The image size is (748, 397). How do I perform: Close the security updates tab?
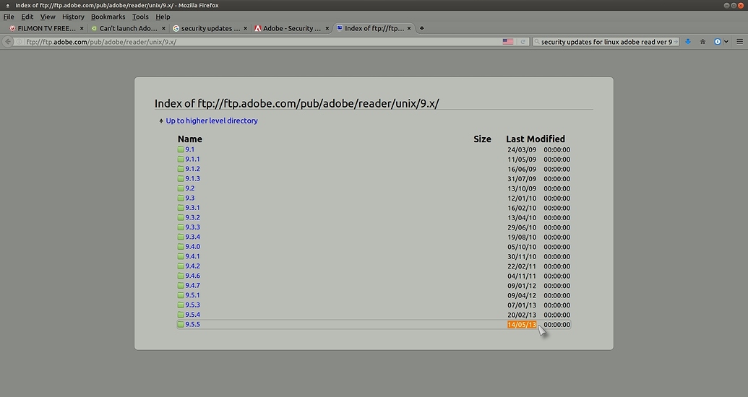pyautogui.click(x=245, y=29)
